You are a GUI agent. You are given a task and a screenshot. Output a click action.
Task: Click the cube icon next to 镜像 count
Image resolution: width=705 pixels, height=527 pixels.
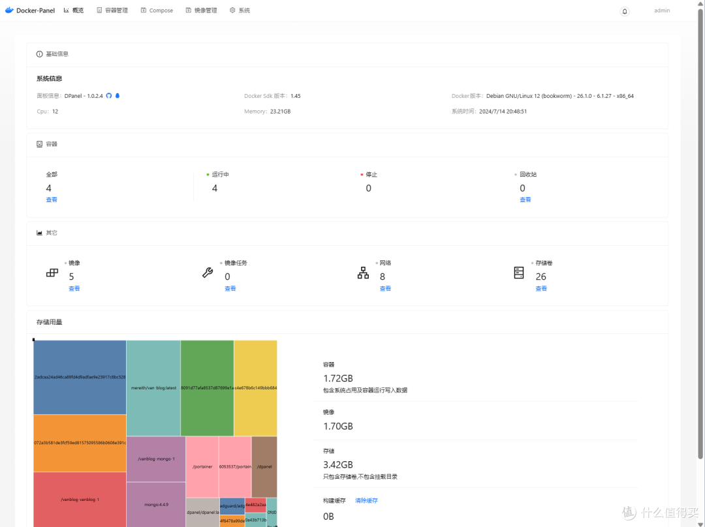click(x=52, y=273)
